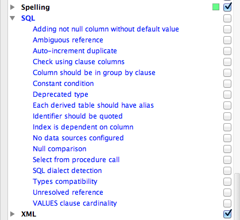Tick the Deprecated type inspection checkbox
The width and height of the screenshot is (240, 220).
point(227,95)
